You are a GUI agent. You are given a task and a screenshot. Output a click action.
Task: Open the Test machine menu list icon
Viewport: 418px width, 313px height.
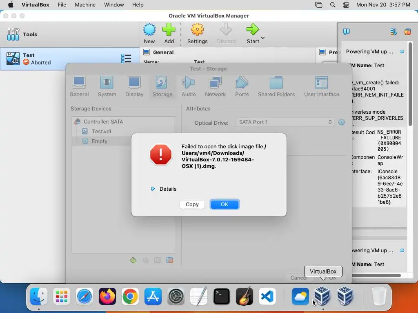click(126, 59)
